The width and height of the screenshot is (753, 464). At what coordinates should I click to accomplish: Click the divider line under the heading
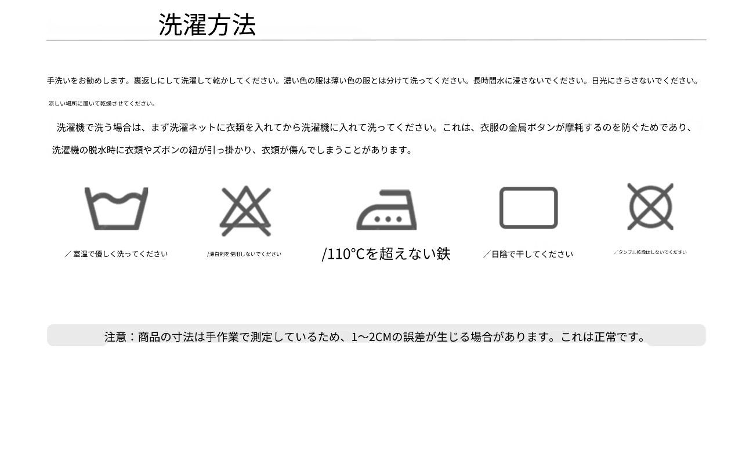376,40
